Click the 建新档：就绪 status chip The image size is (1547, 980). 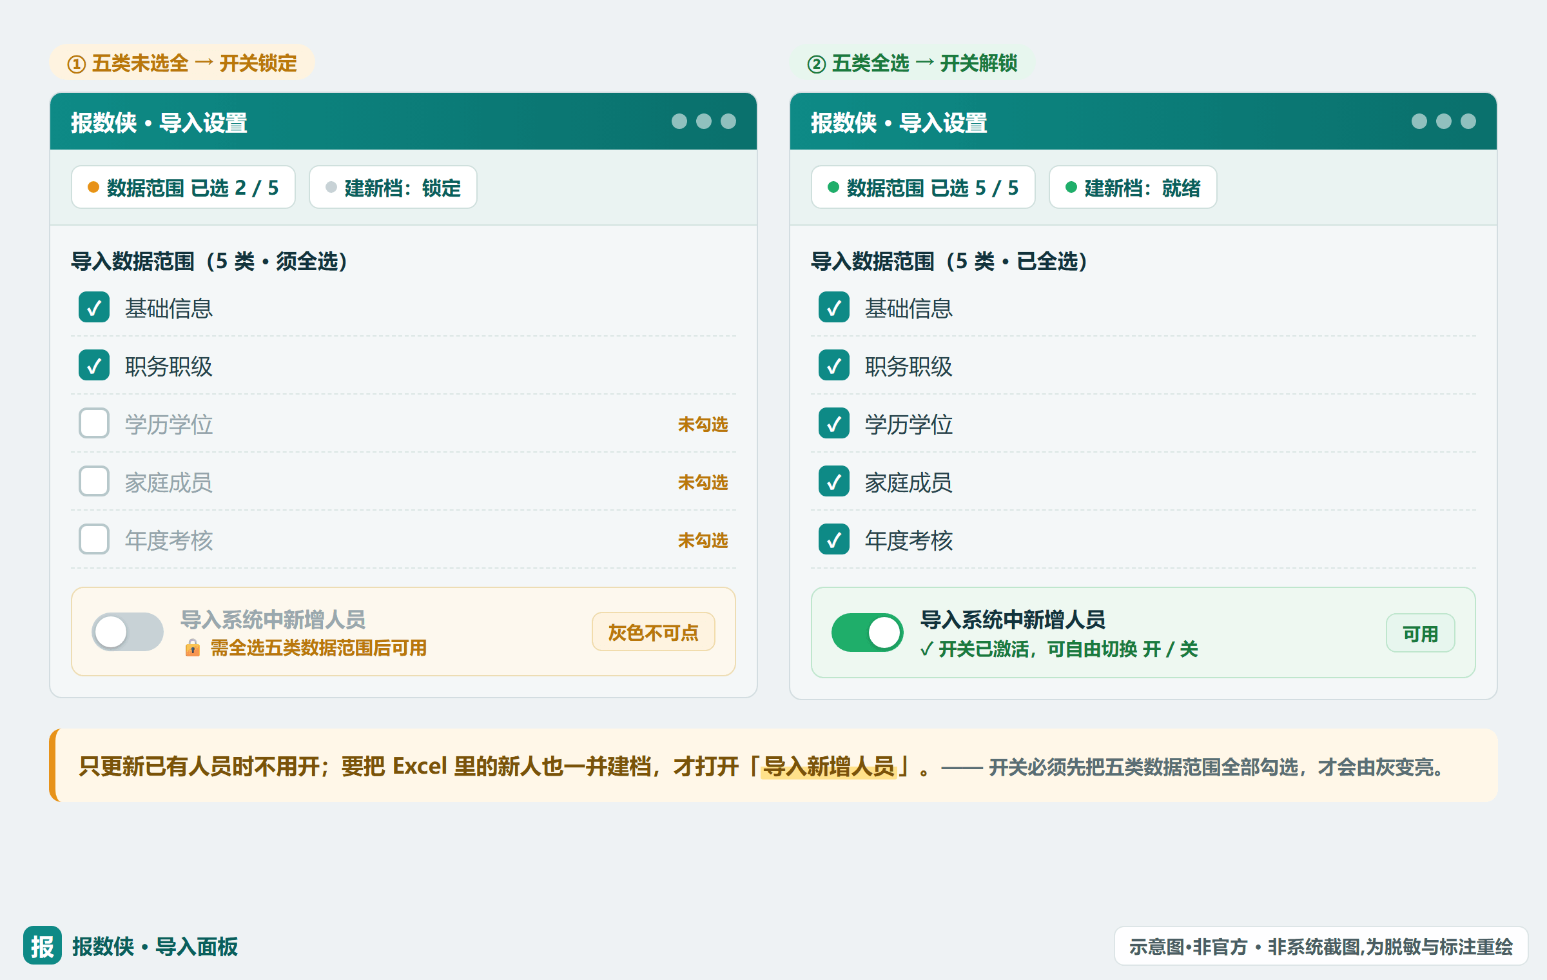1133,187
